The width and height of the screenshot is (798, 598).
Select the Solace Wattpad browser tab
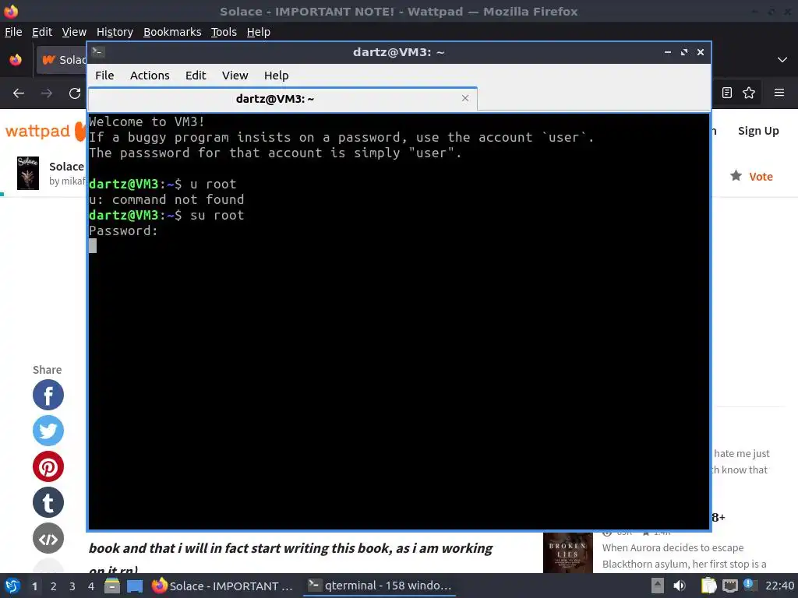click(x=62, y=60)
